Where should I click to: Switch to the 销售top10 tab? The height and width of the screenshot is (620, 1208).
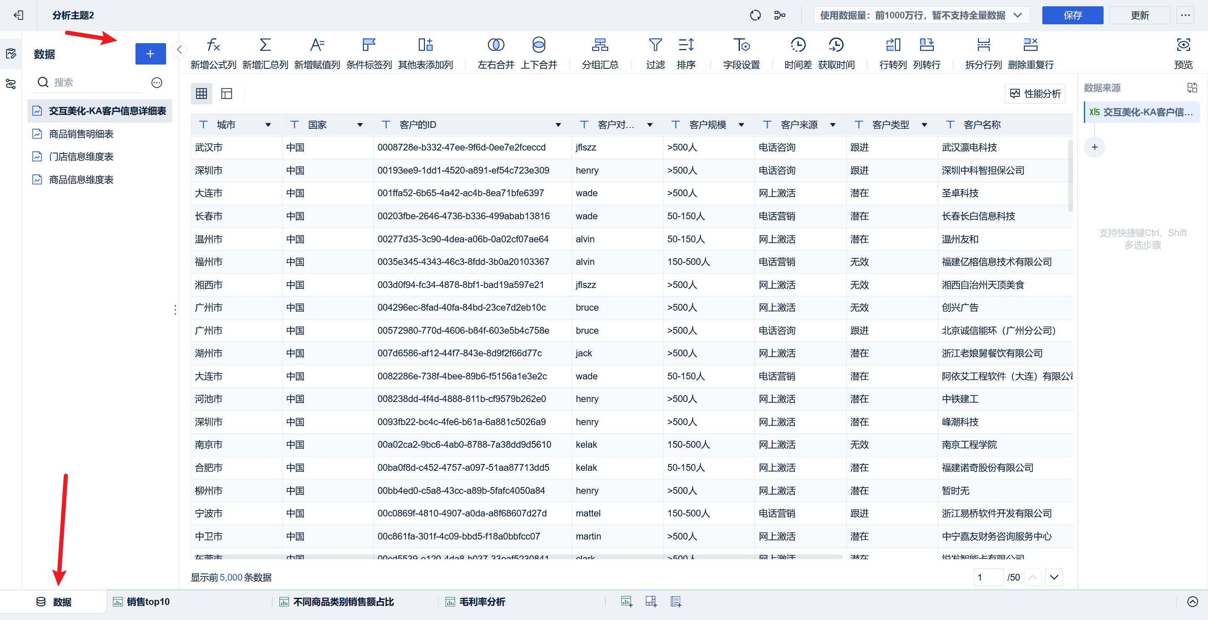pos(148,602)
